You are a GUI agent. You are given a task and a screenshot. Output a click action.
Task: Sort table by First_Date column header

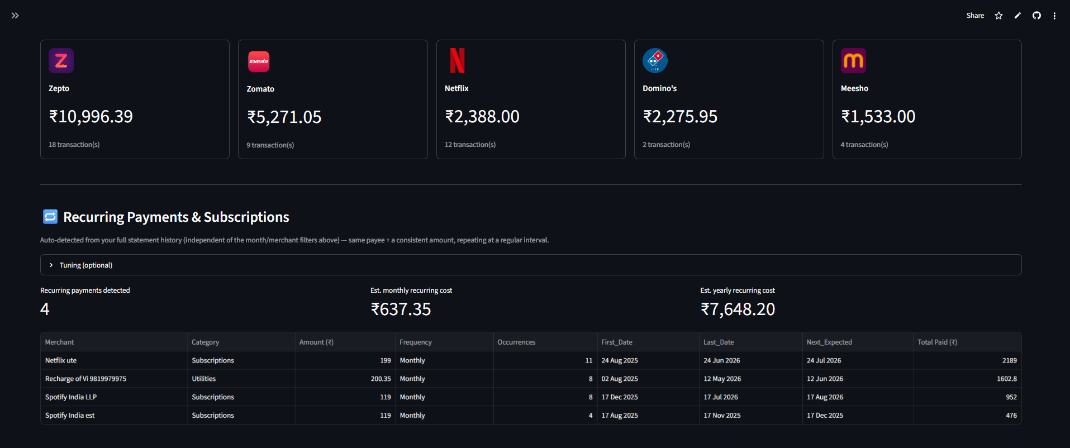[x=648, y=342]
